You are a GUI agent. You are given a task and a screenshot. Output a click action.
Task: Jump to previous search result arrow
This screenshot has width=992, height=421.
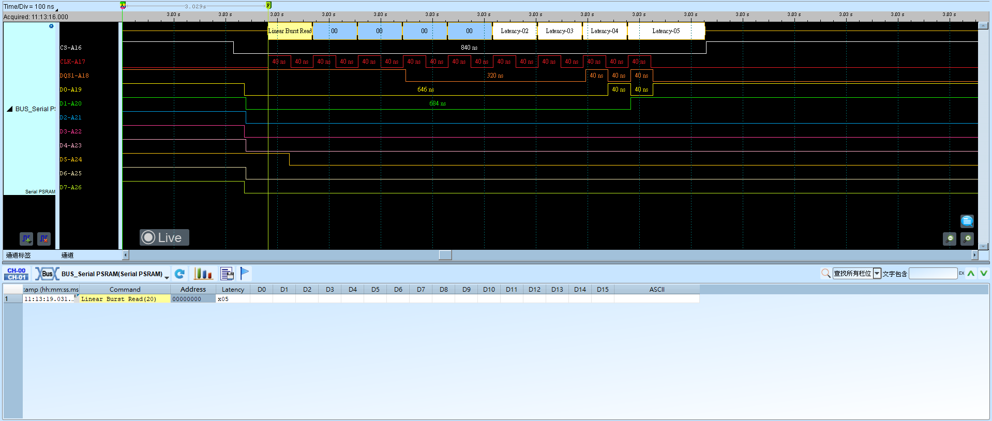pyautogui.click(x=971, y=273)
